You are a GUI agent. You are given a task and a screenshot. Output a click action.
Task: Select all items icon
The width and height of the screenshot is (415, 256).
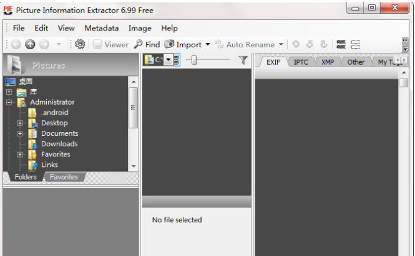[x=341, y=44]
